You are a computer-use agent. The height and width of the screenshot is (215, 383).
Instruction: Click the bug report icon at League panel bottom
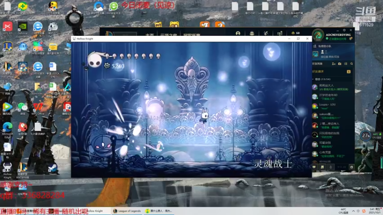click(351, 167)
